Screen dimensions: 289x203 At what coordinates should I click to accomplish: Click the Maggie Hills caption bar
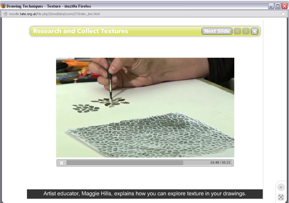pyautogui.click(x=145, y=194)
